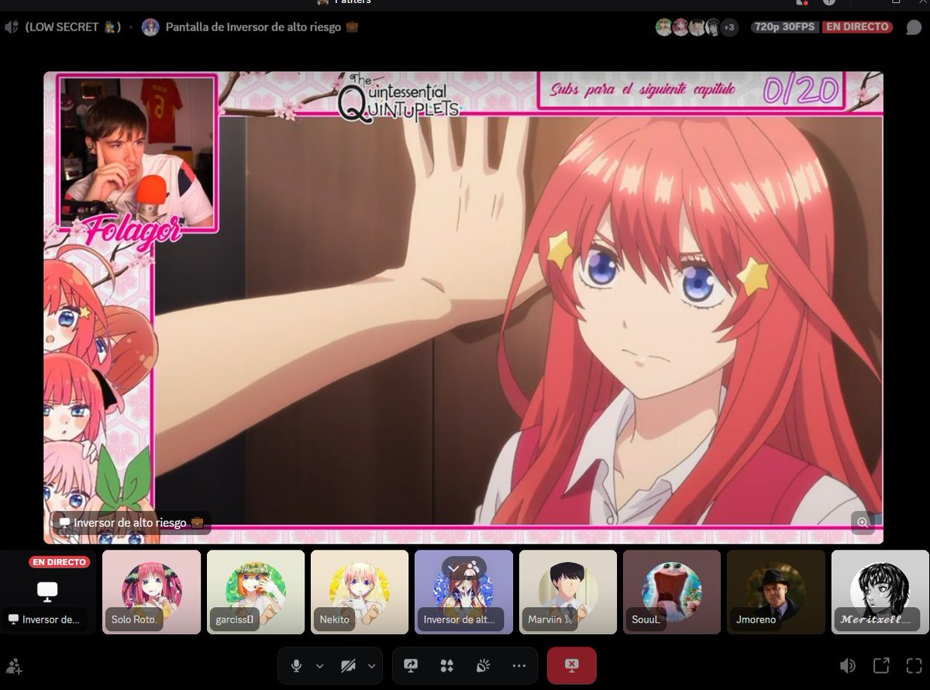This screenshot has height=690, width=930.
Task: Click the voice channel speaker icon
Action: (x=12, y=27)
